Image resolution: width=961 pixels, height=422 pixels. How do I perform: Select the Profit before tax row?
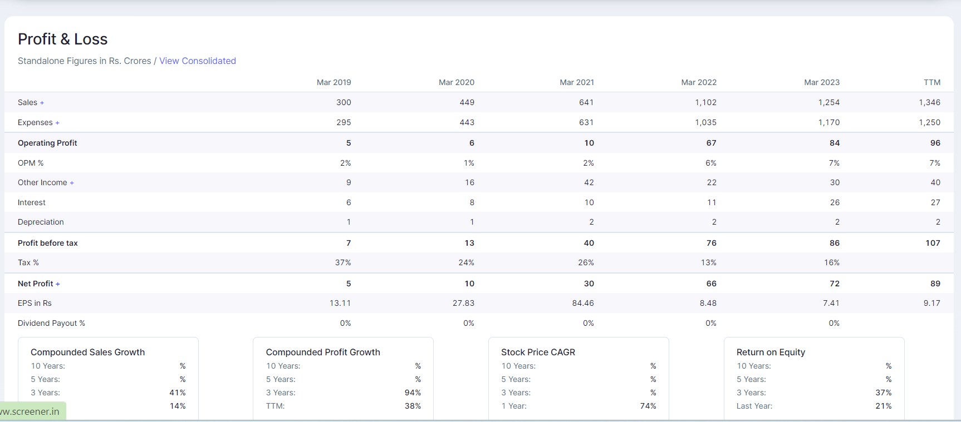tap(479, 243)
